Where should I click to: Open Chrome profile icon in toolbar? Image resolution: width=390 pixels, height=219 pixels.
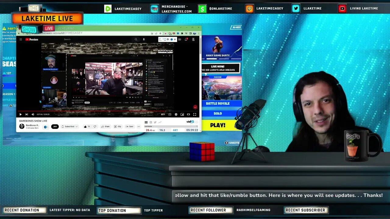[x=194, y=33]
